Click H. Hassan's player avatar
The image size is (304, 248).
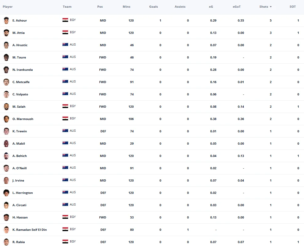point(6,218)
